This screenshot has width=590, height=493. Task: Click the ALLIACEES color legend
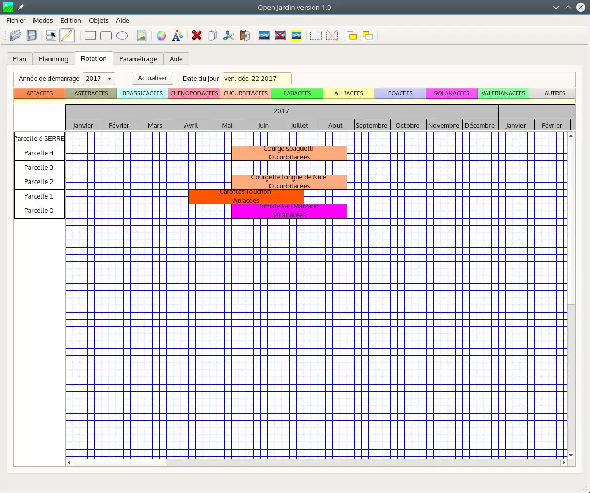(x=349, y=93)
